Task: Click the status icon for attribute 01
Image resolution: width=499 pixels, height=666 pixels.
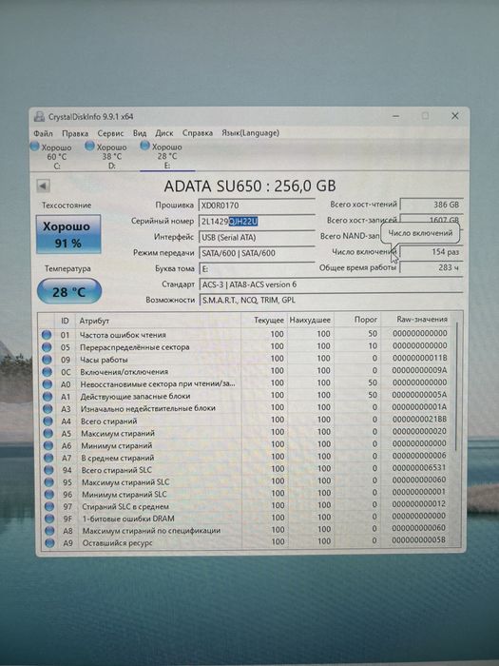Action: pyautogui.click(x=47, y=335)
